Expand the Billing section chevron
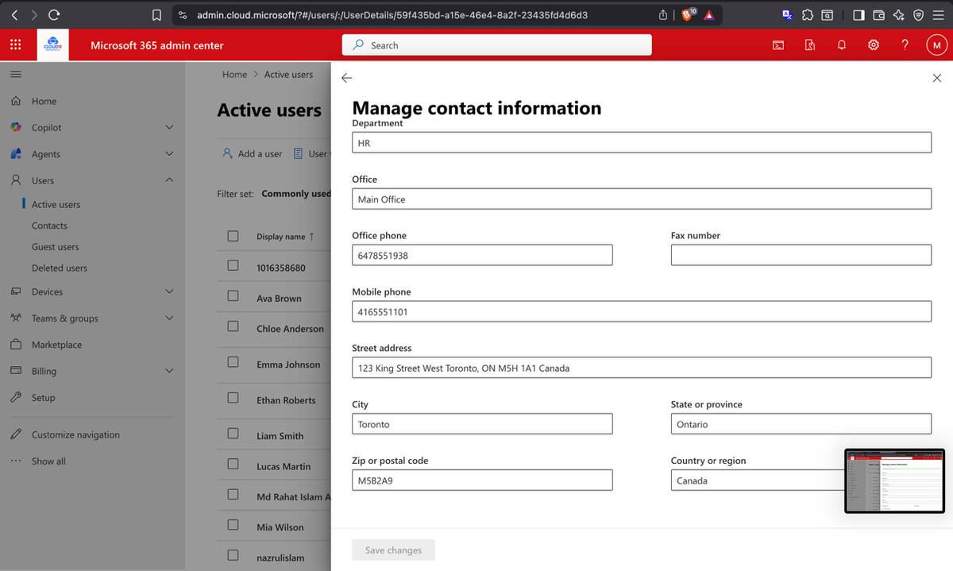 (168, 371)
